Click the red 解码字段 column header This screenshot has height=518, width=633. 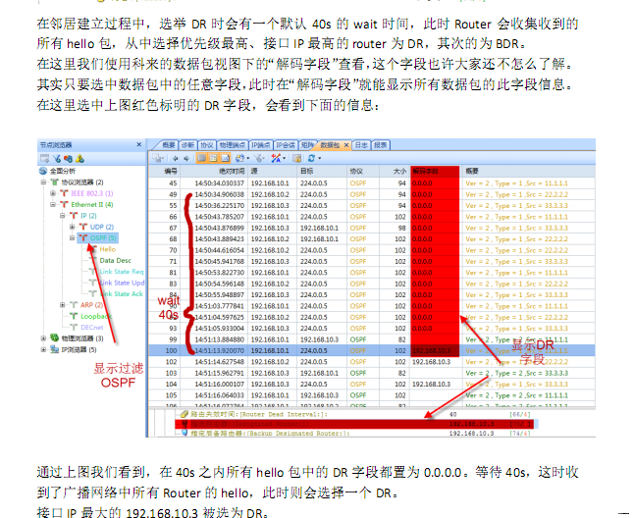(435, 171)
